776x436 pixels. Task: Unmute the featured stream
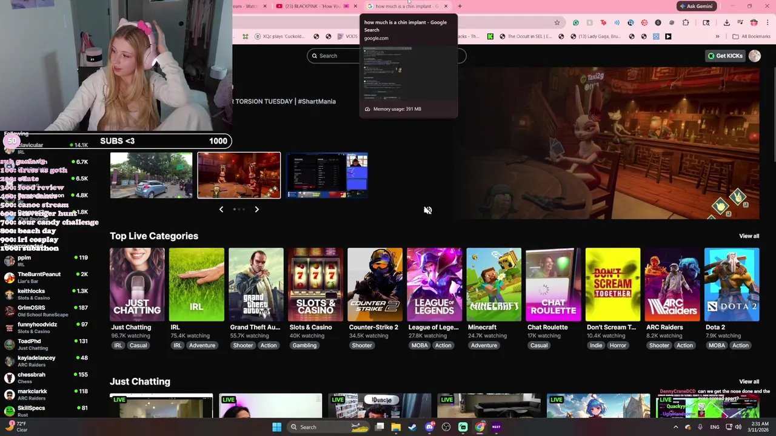pos(427,210)
